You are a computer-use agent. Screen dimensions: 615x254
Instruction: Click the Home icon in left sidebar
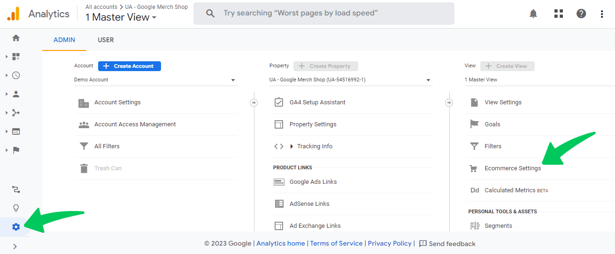coord(16,38)
